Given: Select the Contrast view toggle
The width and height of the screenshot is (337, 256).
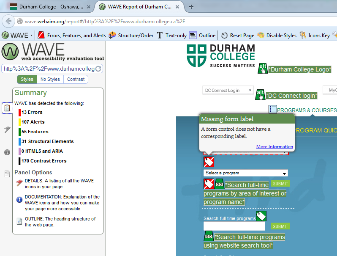Looking at the screenshot, I should pyautogui.click(x=76, y=79).
